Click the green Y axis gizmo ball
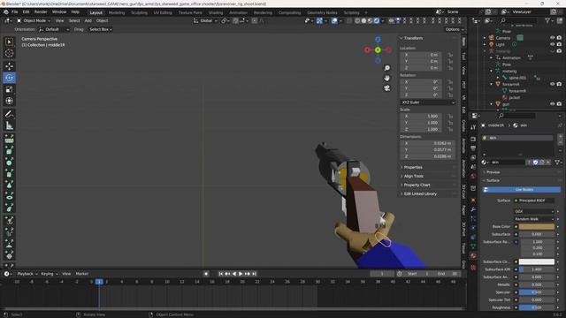This screenshot has width=566, height=318. [378, 50]
